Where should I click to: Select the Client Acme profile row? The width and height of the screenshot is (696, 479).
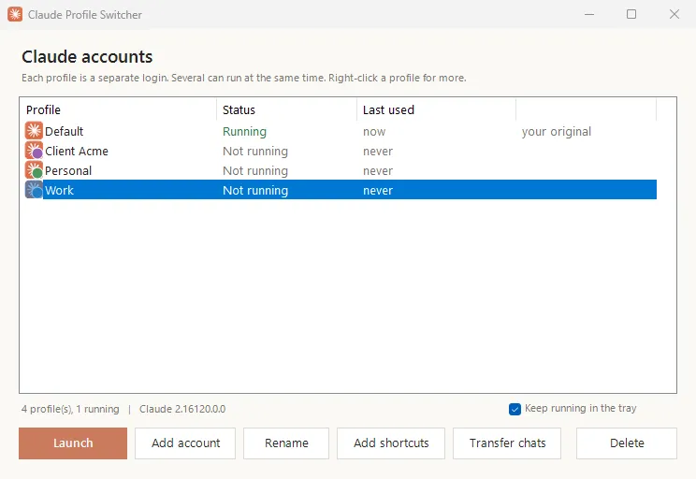[x=341, y=151]
